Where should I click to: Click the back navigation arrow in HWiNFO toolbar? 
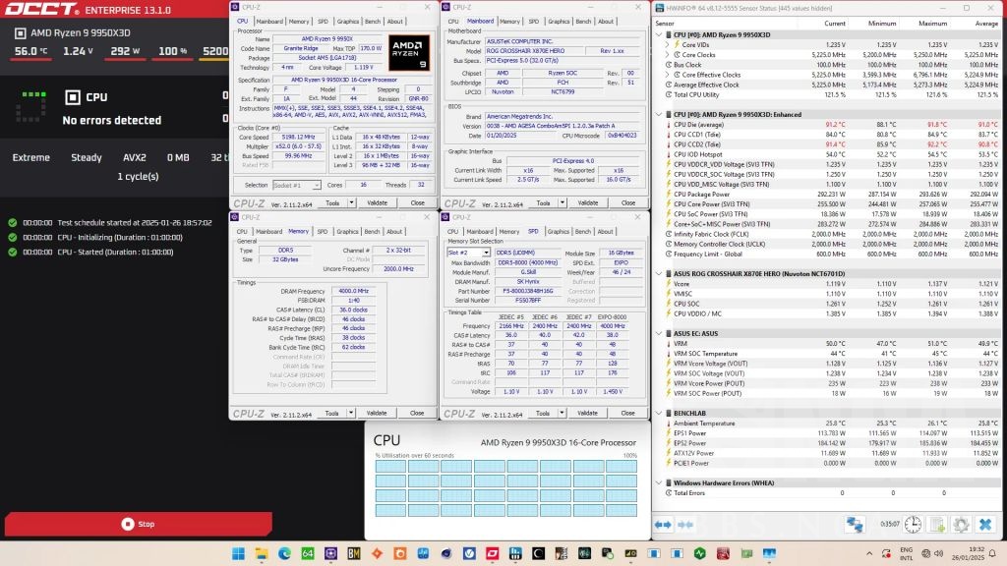pyautogui.click(x=656, y=524)
